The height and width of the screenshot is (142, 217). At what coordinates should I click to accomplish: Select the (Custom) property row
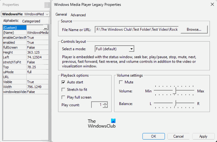click(25, 28)
